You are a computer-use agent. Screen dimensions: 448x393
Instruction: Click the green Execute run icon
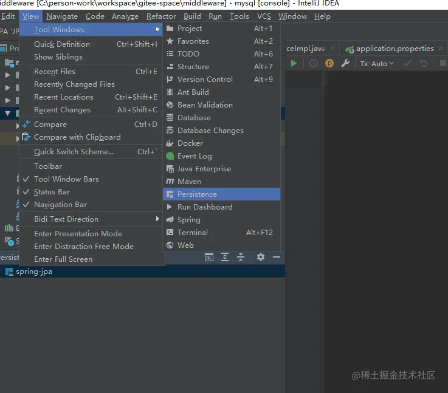[x=294, y=63]
